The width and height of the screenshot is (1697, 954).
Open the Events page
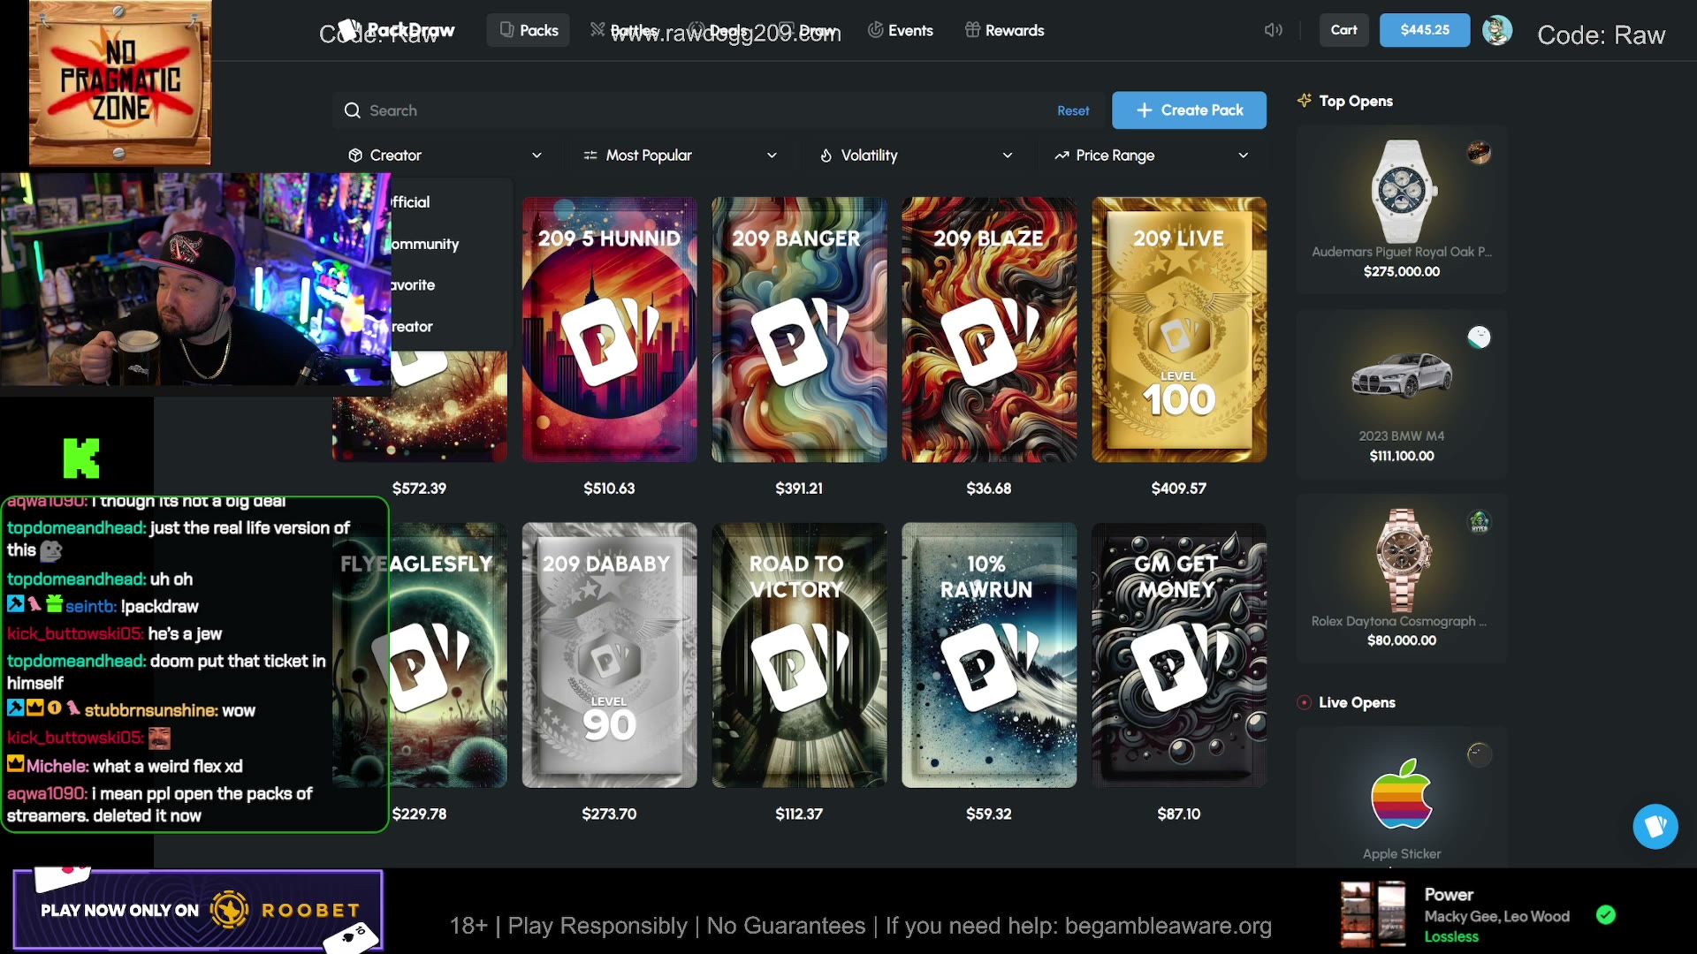click(x=901, y=30)
